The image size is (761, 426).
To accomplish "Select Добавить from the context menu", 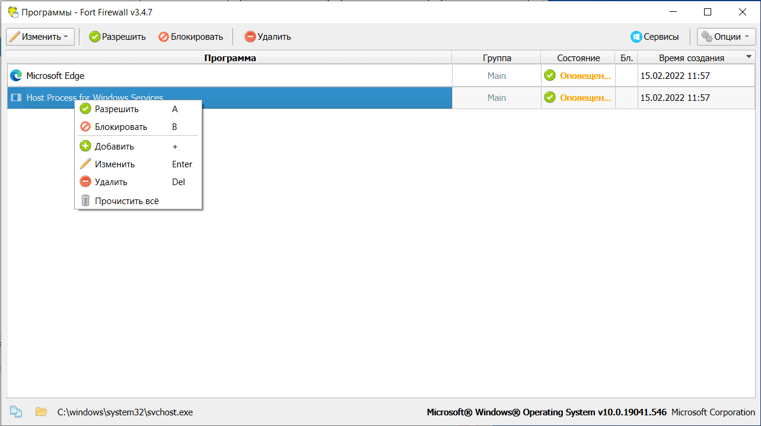I will (114, 147).
